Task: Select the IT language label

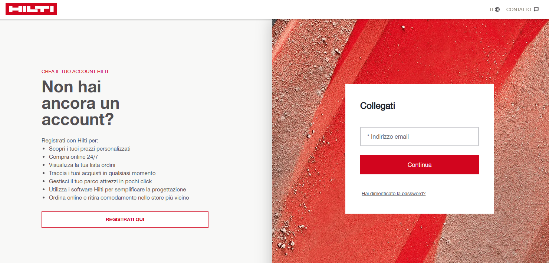Action: (x=492, y=10)
